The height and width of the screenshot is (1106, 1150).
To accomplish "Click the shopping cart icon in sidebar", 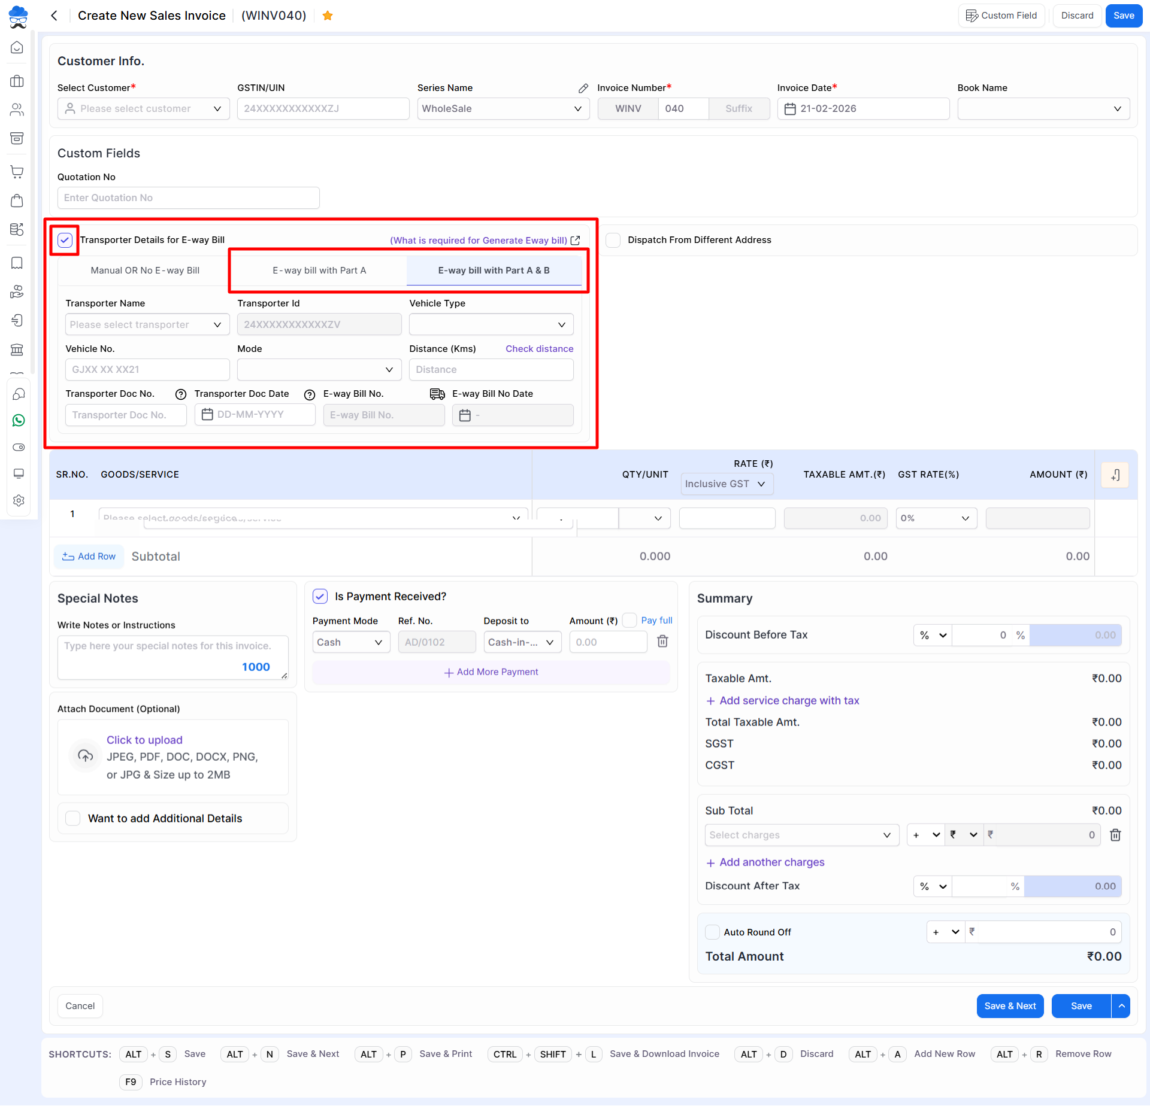I will (17, 172).
